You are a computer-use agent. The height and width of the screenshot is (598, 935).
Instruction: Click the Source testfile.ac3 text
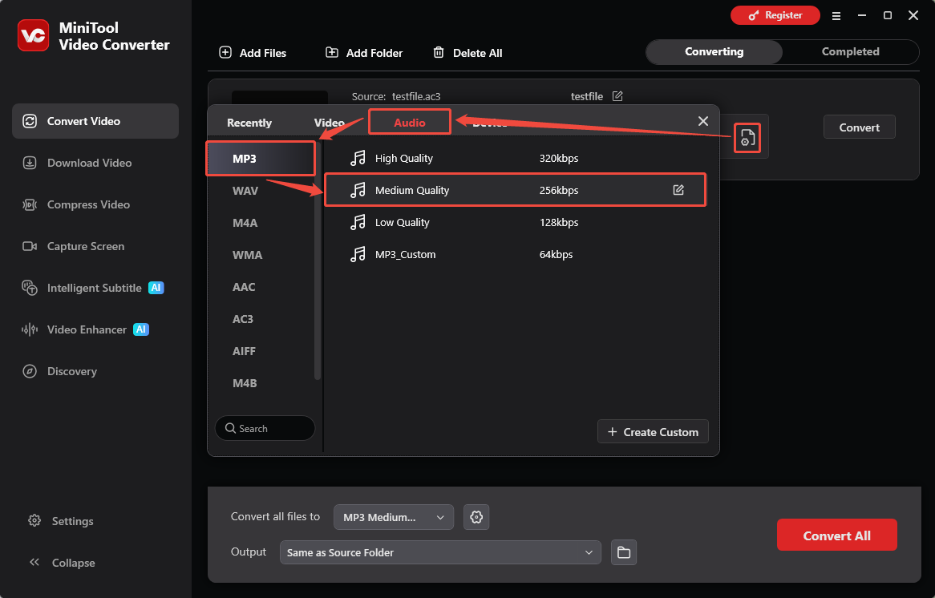click(x=396, y=96)
